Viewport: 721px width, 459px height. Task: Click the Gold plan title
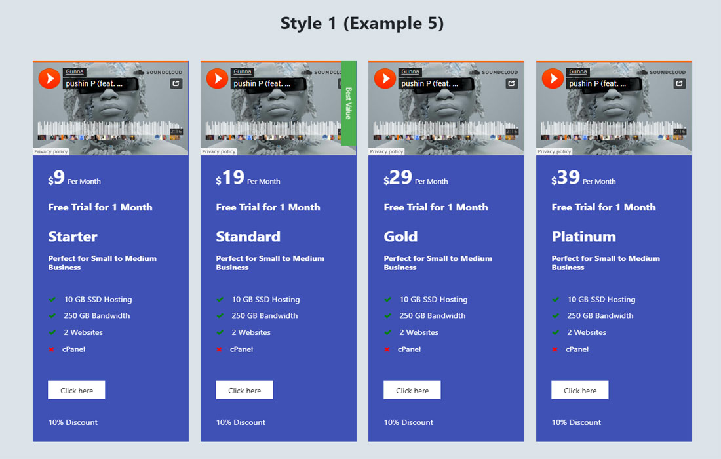tap(401, 237)
